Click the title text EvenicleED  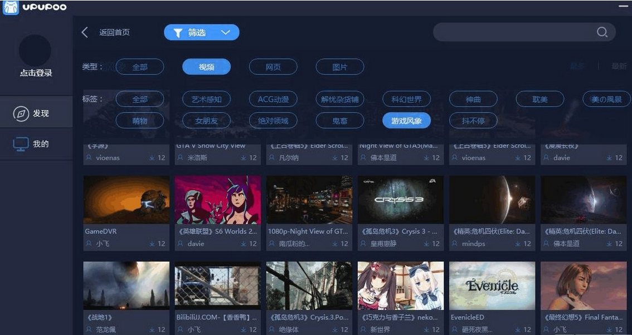[468, 317]
